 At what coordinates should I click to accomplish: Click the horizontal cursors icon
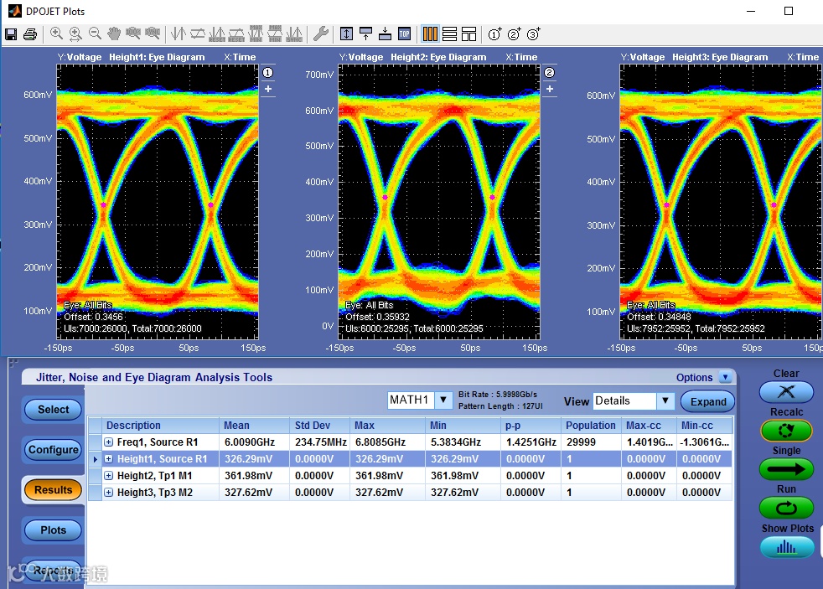(x=198, y=34)
